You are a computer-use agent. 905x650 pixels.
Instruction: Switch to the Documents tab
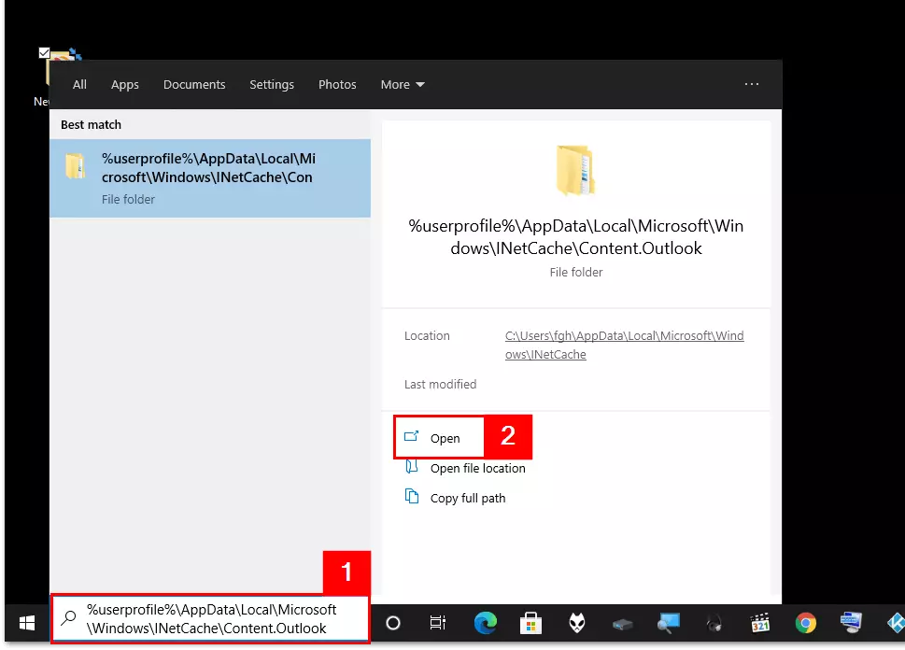pos(194,84)
